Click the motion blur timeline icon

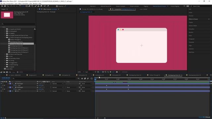tap(88, 78)
